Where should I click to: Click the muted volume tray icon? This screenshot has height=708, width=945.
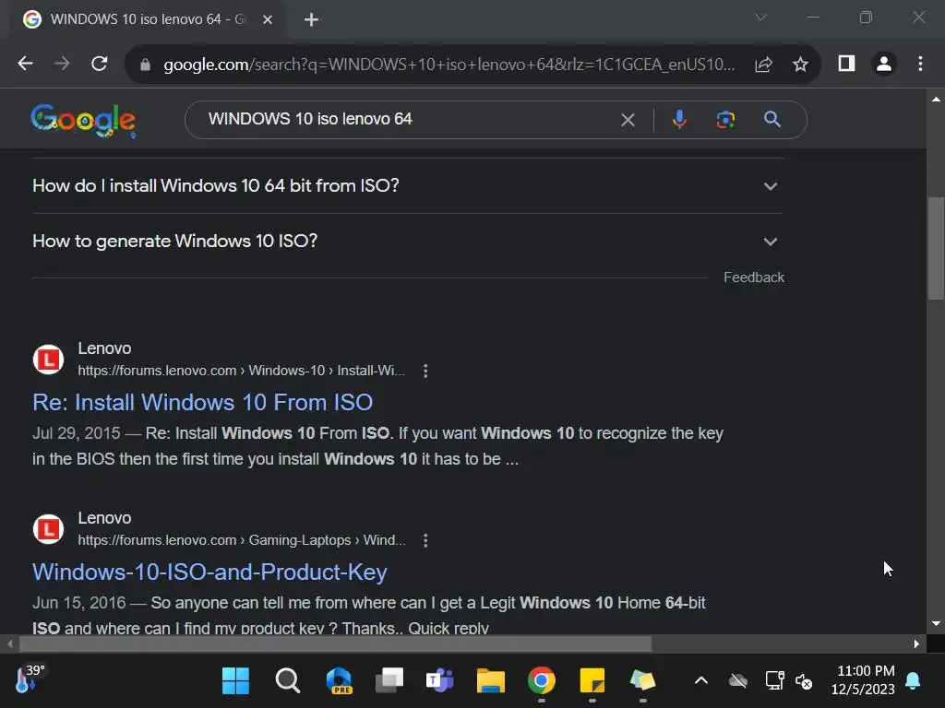tap(804, 681)
